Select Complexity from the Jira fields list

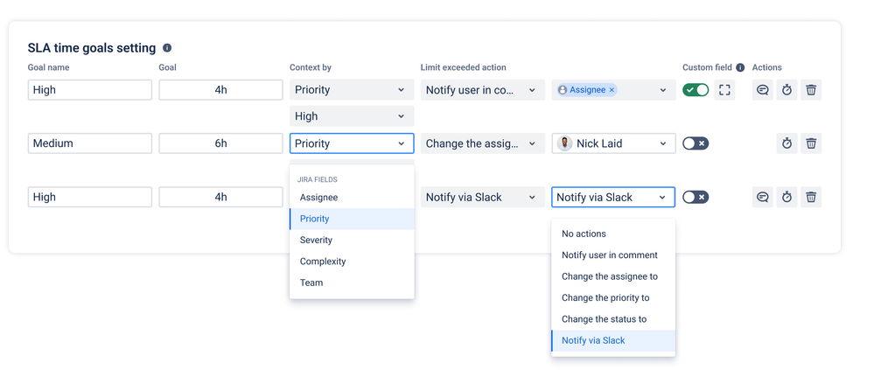(x=352, y=262)
